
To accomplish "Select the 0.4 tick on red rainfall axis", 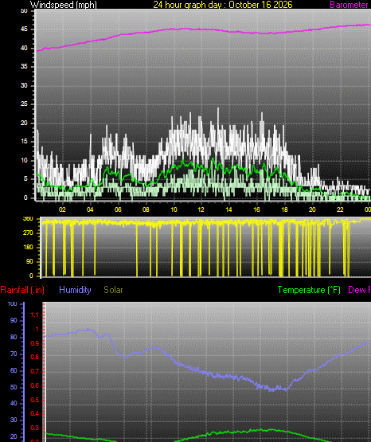I will click(x=35, y=413).
